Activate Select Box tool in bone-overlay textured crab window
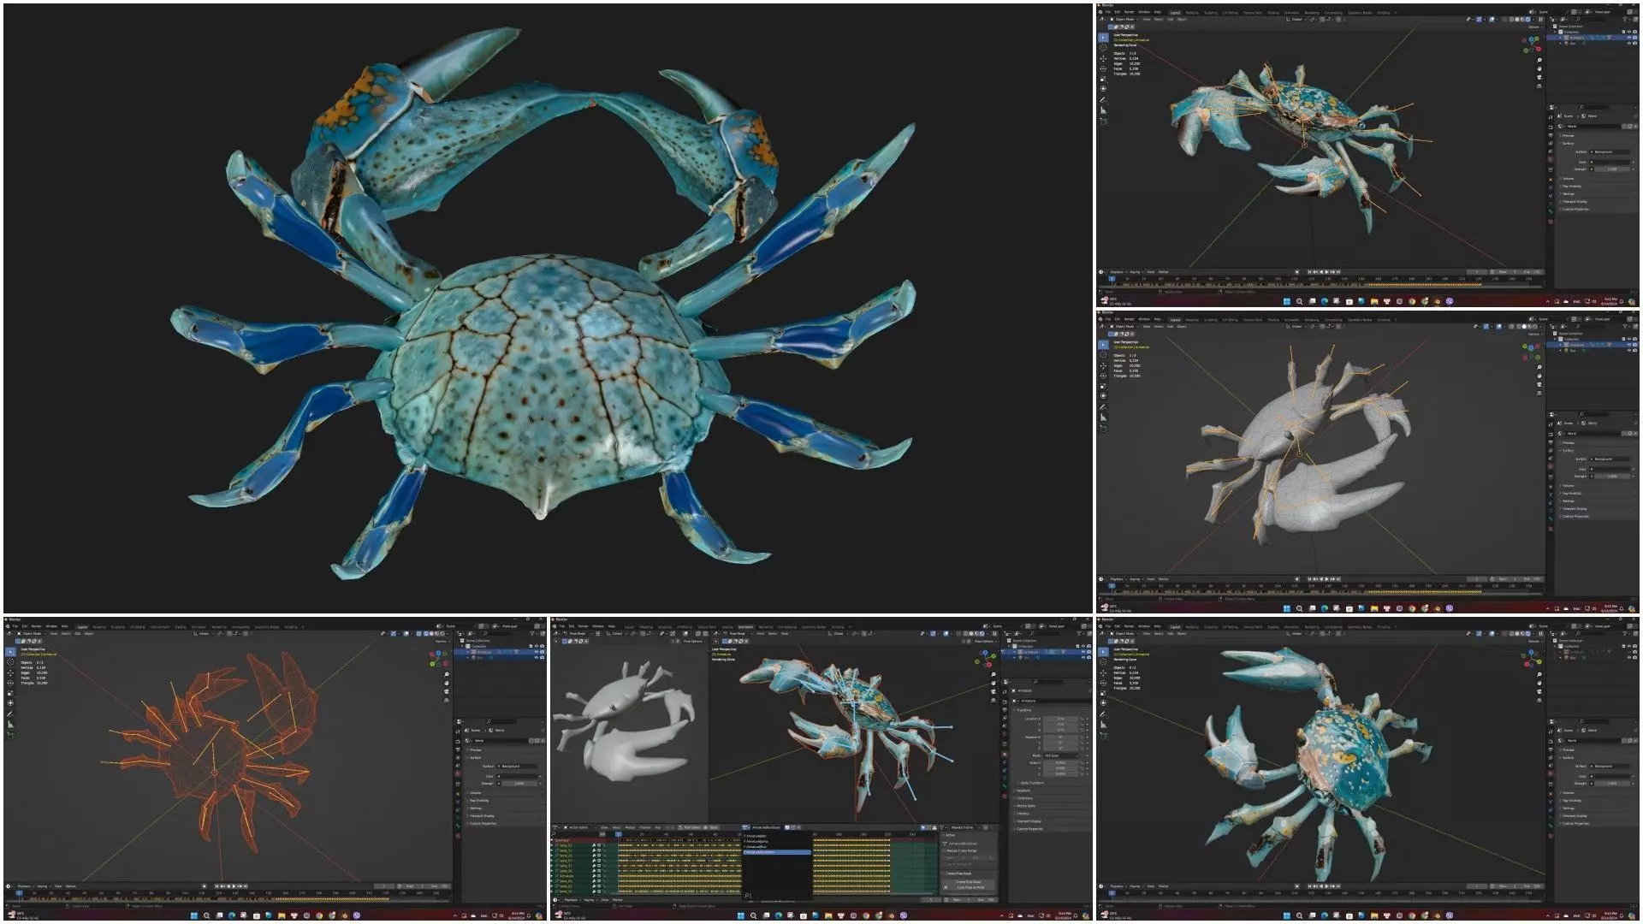1643x924 pixels. [1104, 38]
